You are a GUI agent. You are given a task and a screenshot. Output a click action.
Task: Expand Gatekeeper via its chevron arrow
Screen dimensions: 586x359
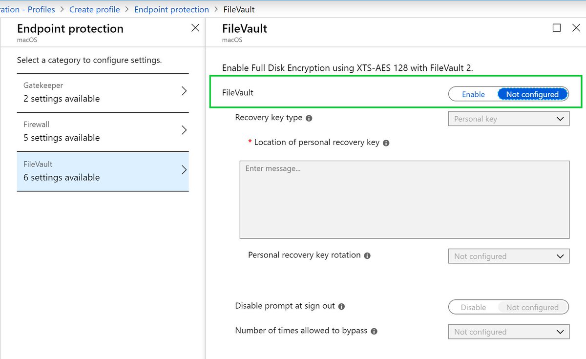184,90
